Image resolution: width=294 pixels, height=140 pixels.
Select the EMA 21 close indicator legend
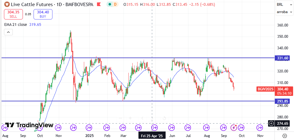point(16,25)
